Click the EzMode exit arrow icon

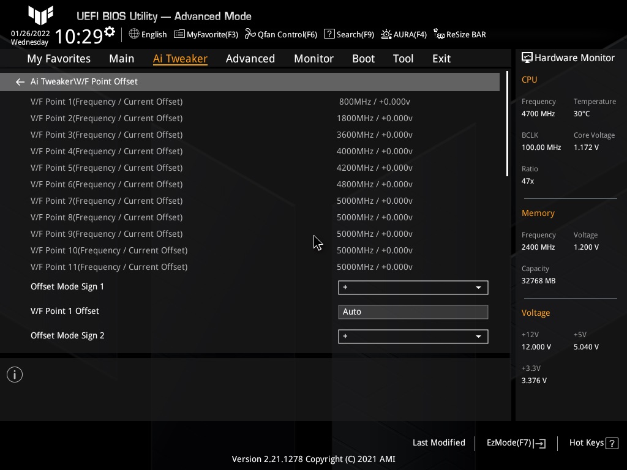(x=539, y=443)
